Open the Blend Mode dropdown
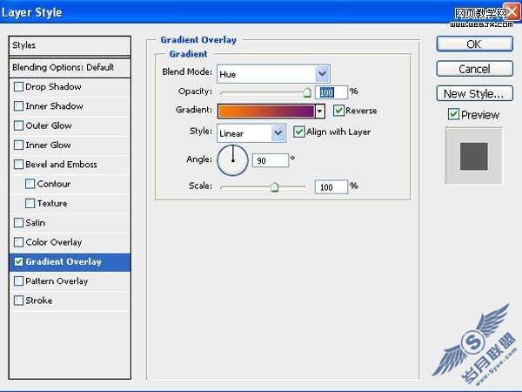 [x=273, y=74]
